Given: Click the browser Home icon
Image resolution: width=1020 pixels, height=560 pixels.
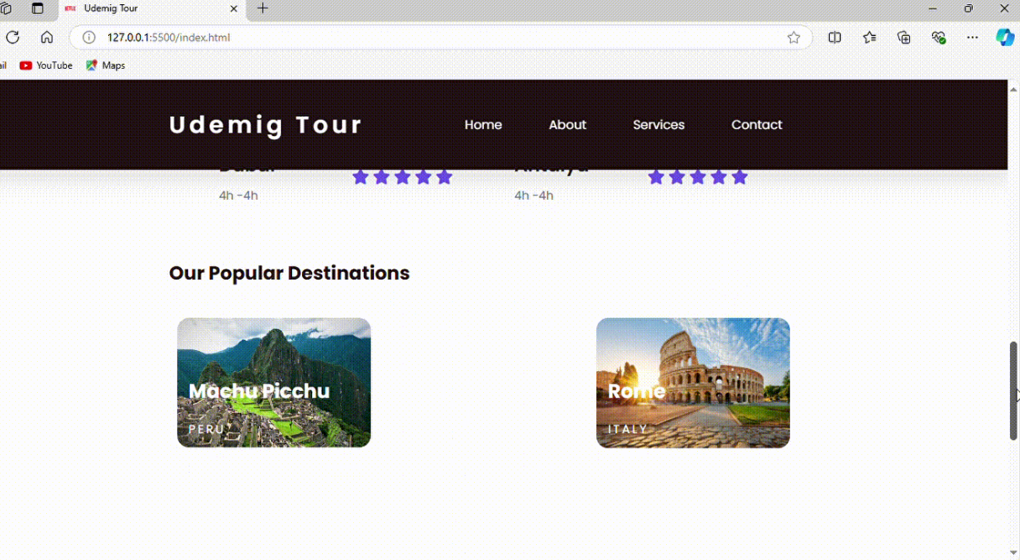Looking at the screenshot, I should point(47,37).
